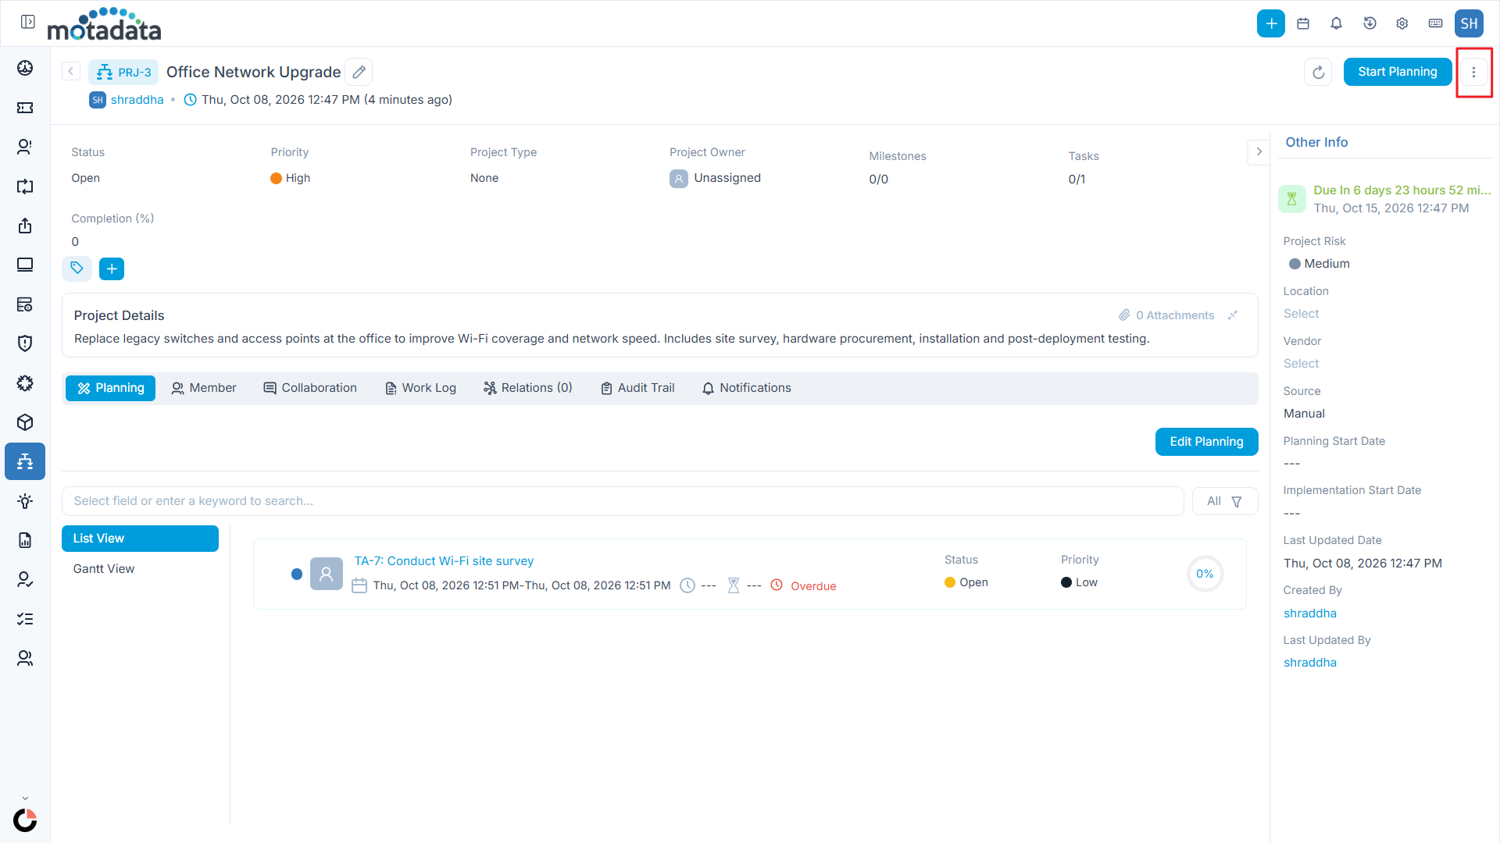Open the settings gear icon
Image resolution: width=1500 pixels, height=843 pixels.
[1402, 23]
